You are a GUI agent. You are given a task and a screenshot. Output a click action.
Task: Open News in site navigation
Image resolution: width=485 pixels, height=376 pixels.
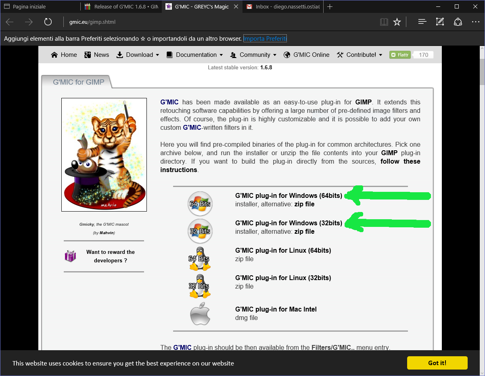96,55
